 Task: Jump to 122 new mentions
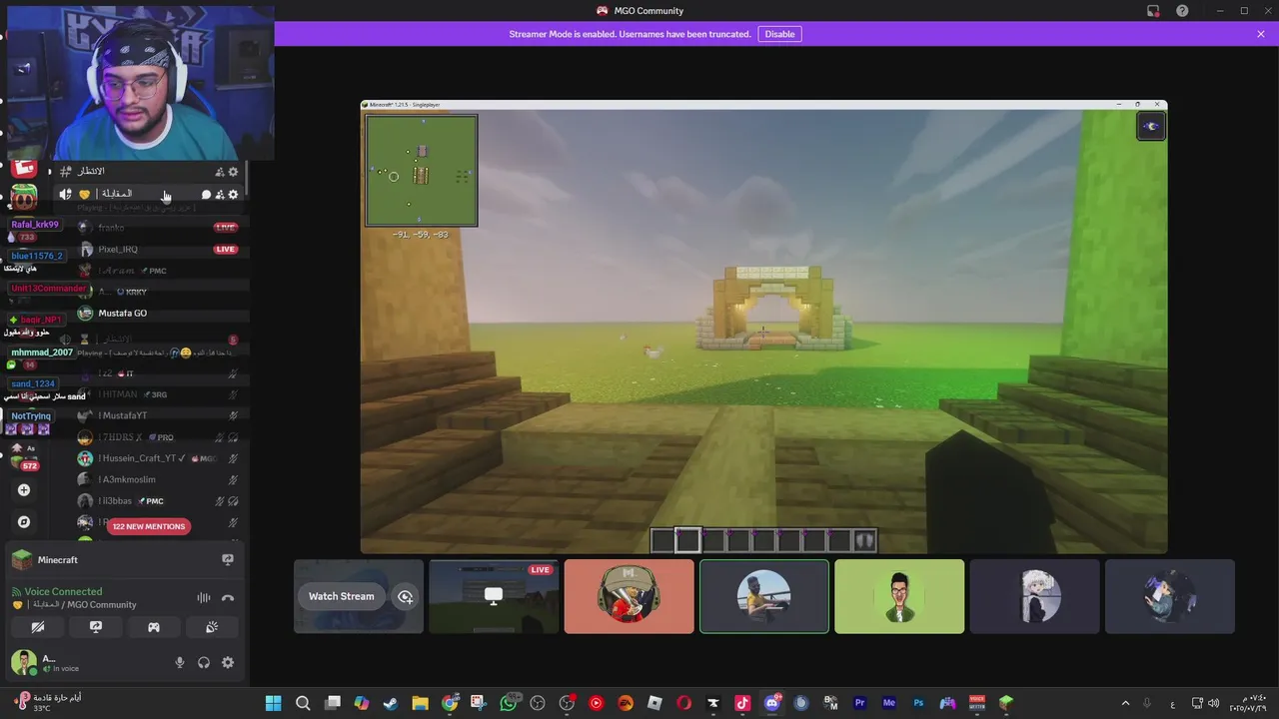click(x=149, y=526)
